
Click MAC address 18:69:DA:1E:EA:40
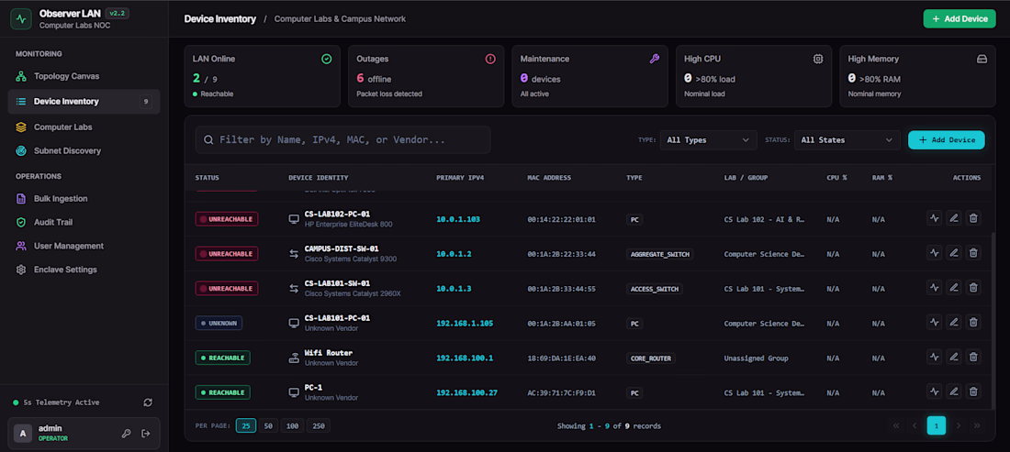[561, 358]
